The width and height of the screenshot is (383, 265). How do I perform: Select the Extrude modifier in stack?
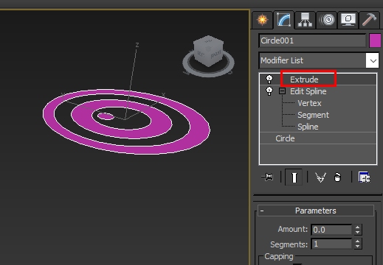pyautogui.click(x=304, y=79)
